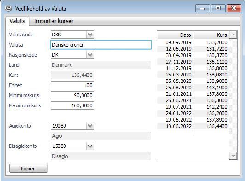This screenshot has width=245, height=181.
Task: Click the Maximumskurs field showing 160,0000
Action: [72, 105]
